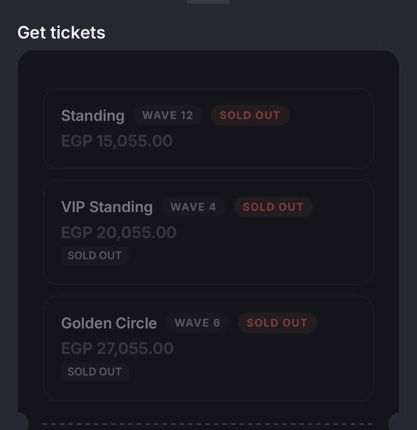Screen dimensions: 417x430
Task: Select the Golden Circle ticket card
Action: pos(208,348)
